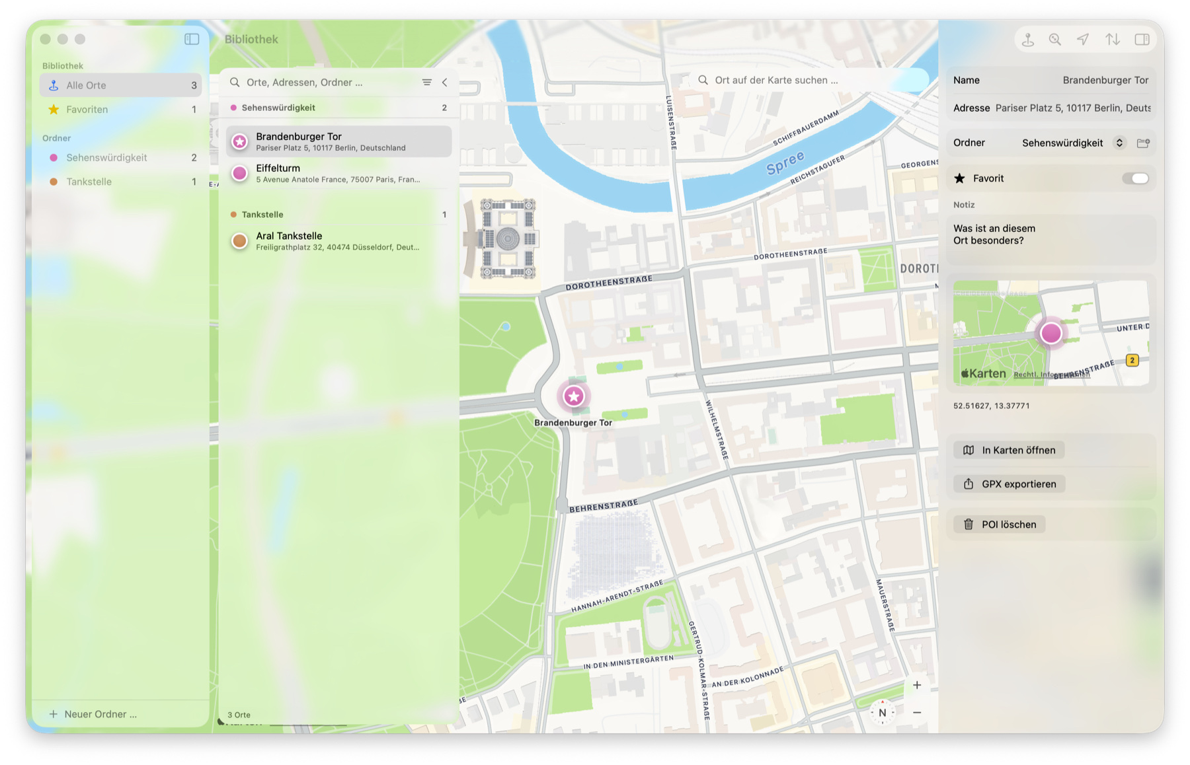Zoom in with the map plus button
Screen dimensions: 1190x765
point(917,685)
